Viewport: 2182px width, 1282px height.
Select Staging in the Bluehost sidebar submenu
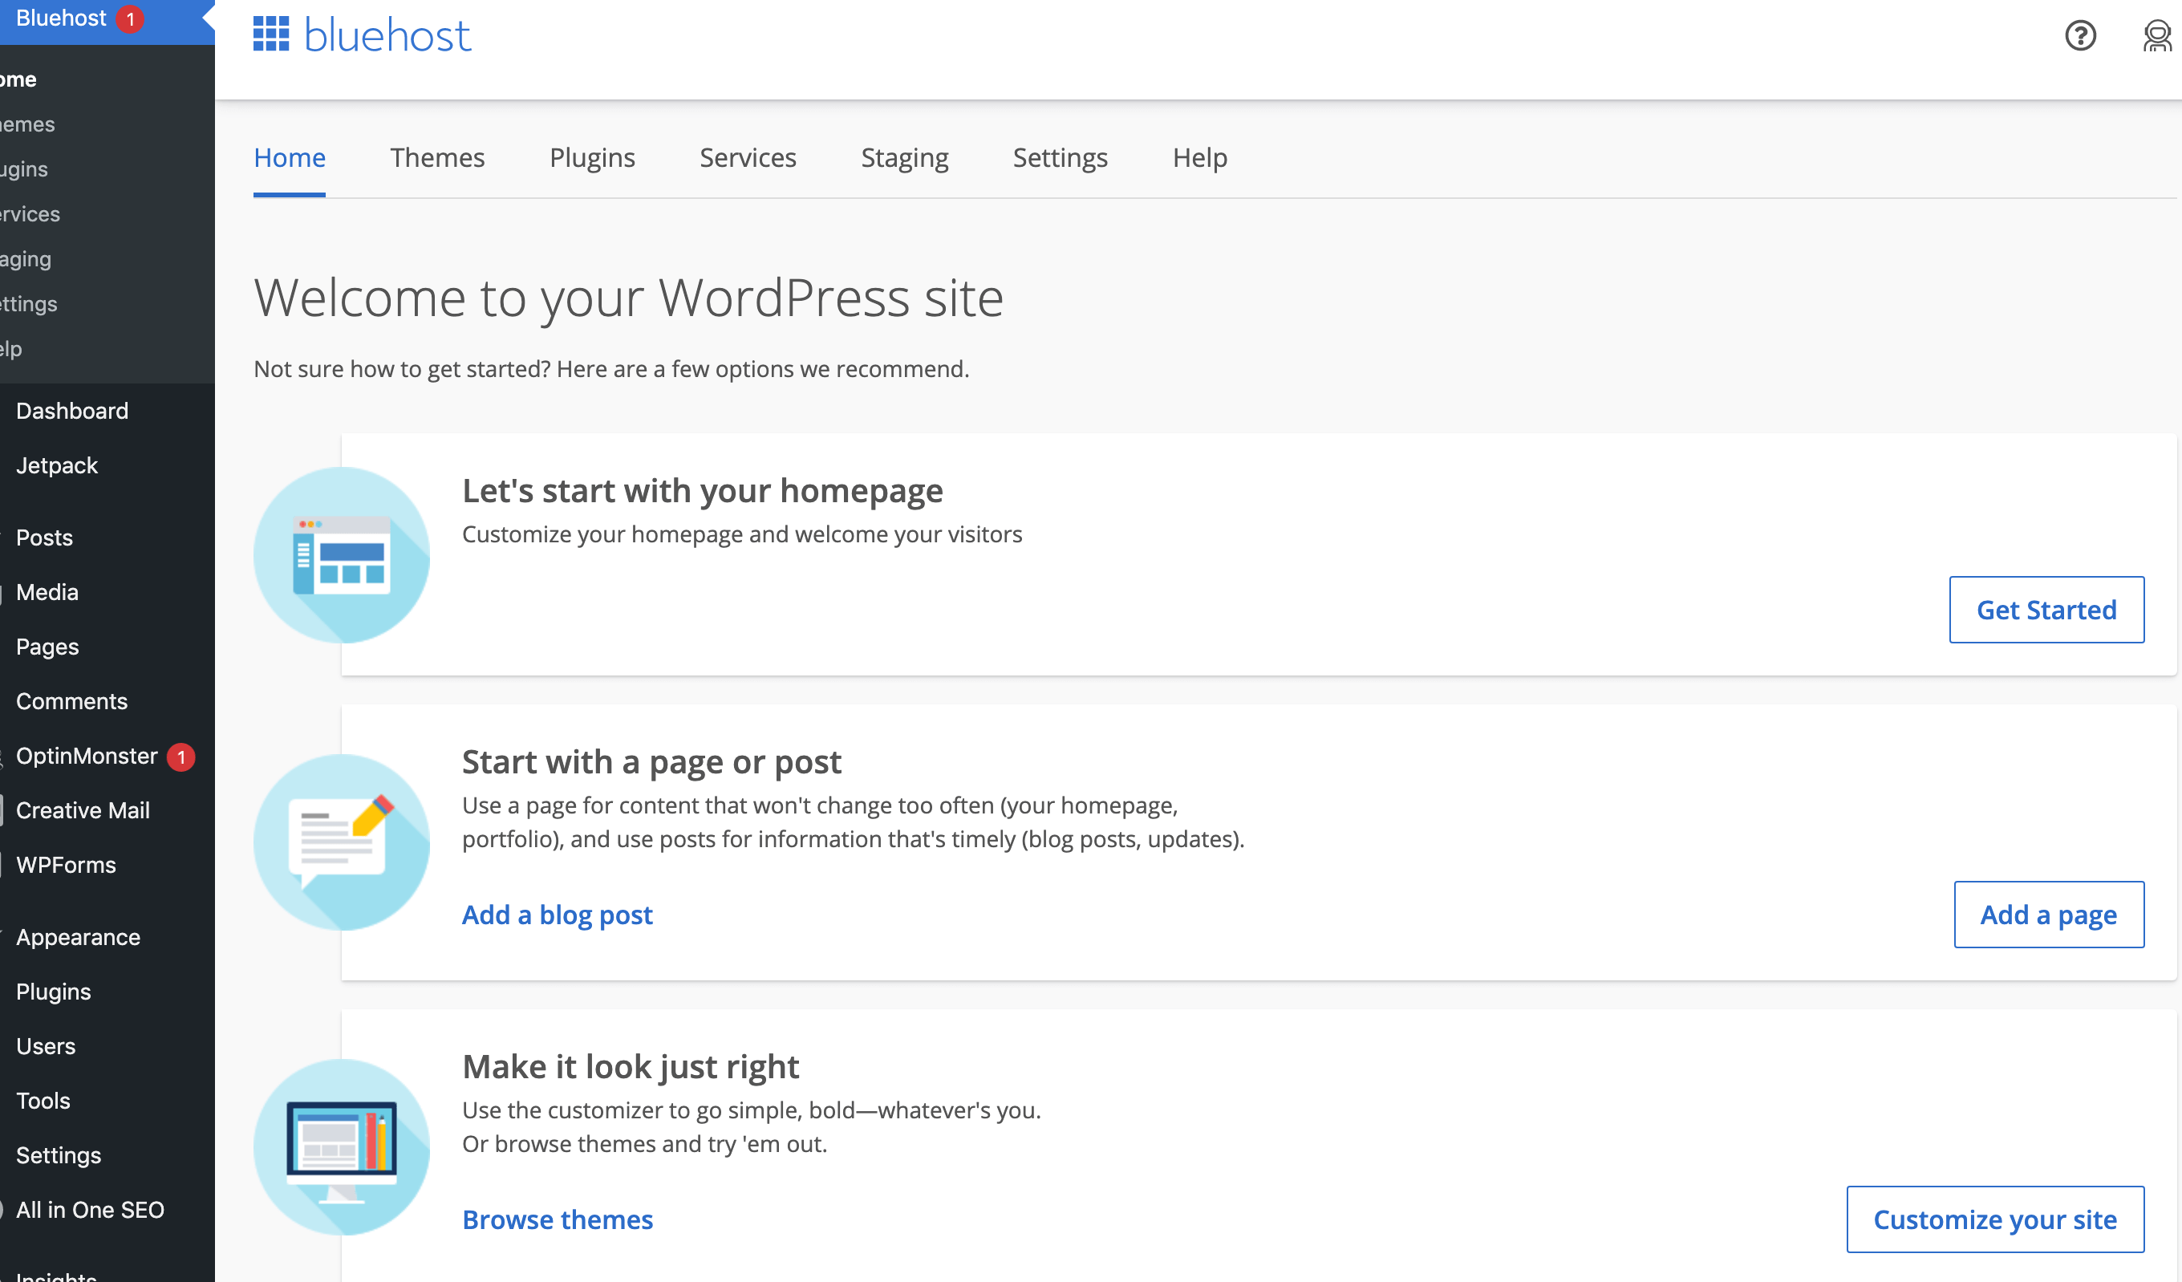26,260
